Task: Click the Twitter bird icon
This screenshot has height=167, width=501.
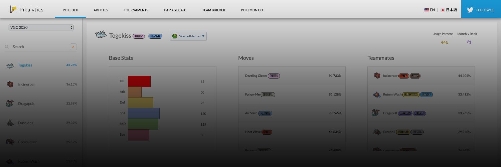Action: click(470, 10)
